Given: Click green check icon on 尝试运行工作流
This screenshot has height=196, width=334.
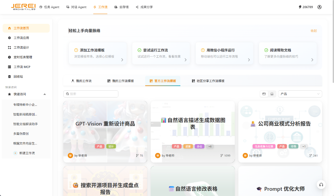Looking at the screenshot, I should (140, 50).
